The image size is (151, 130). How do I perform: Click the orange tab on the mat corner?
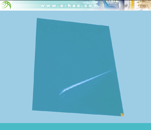pyautogui.click(x=122, y=115)
